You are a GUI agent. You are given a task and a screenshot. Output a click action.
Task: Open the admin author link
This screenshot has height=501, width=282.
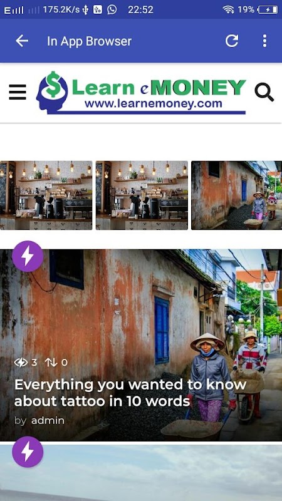point(48,421)
